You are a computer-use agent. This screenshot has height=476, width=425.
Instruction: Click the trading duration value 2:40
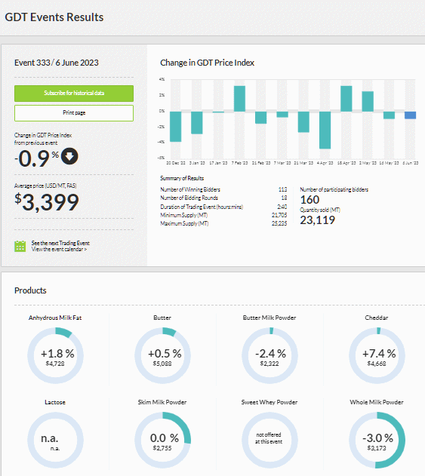tap(282, 207)
